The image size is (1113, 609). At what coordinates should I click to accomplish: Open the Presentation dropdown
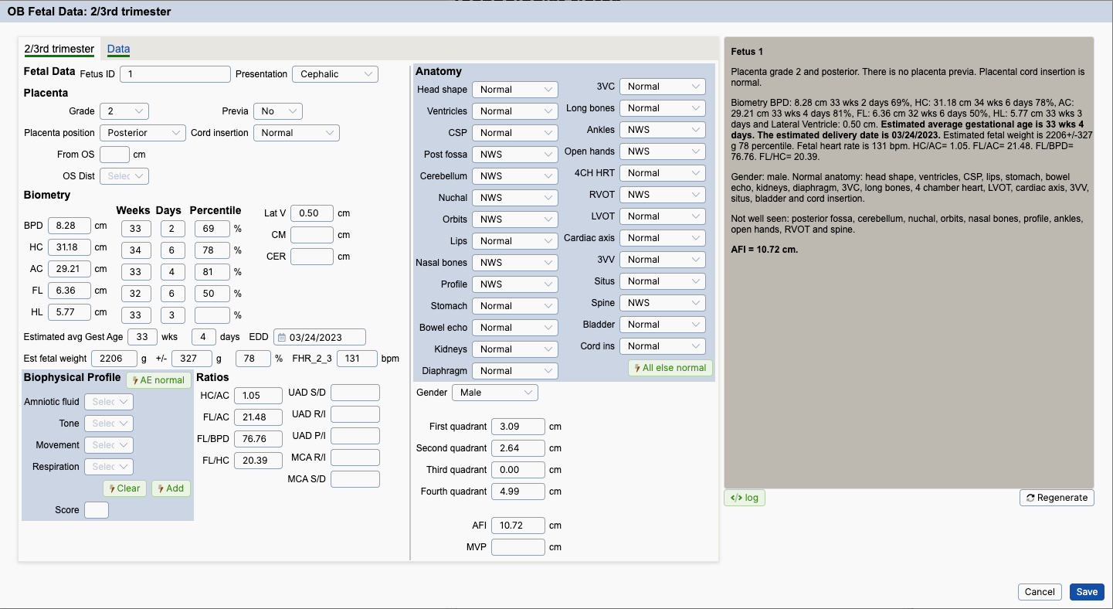pos(334,74)
